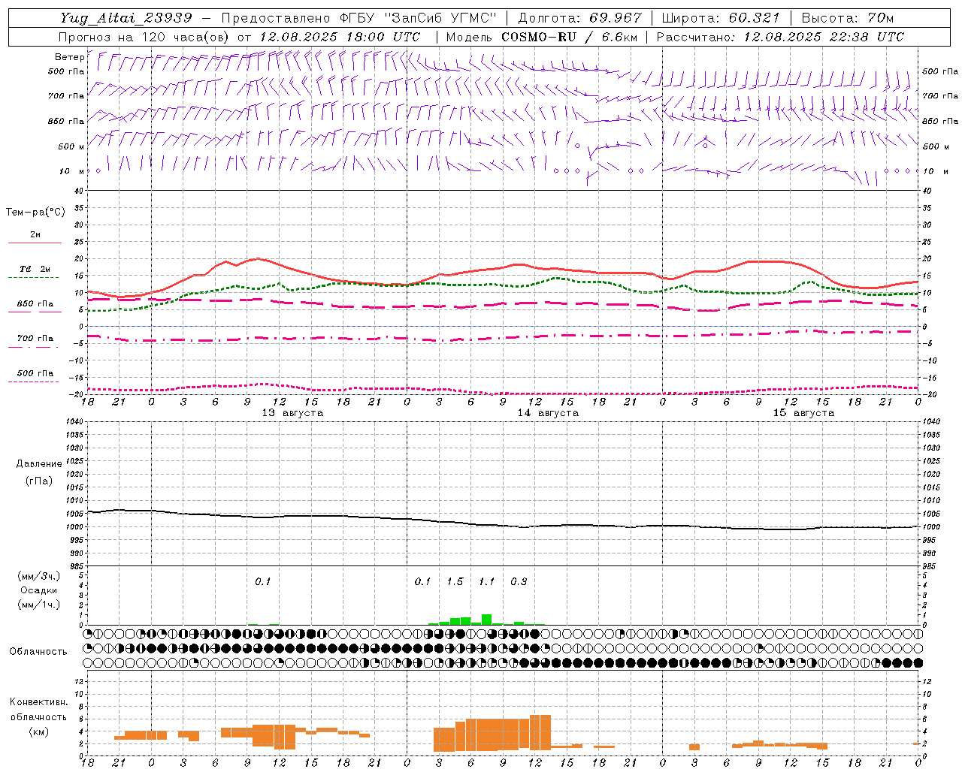Click the black pressure curve line
Image resolution: width=962 pixels, height=769 pixels.
[504, 525]
